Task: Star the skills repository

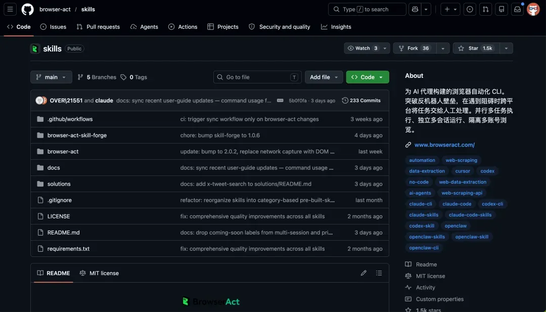Action: [x=476, y=49]
